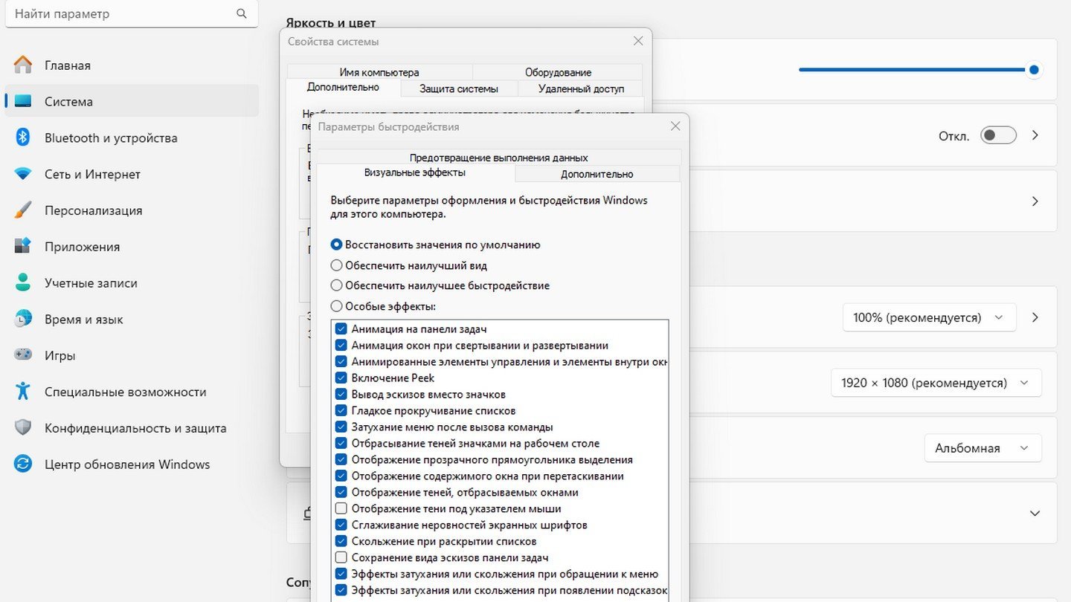Uncheck Скольжение при раскрытии списков
Screen dimensions: 1071x602
pos(341,542)
